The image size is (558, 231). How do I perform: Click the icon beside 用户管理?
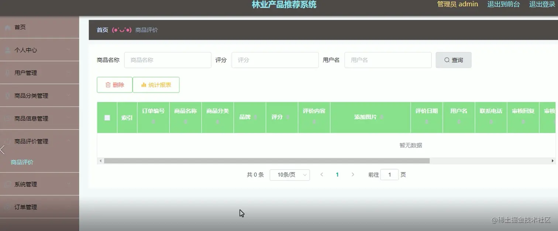[7, 73]
